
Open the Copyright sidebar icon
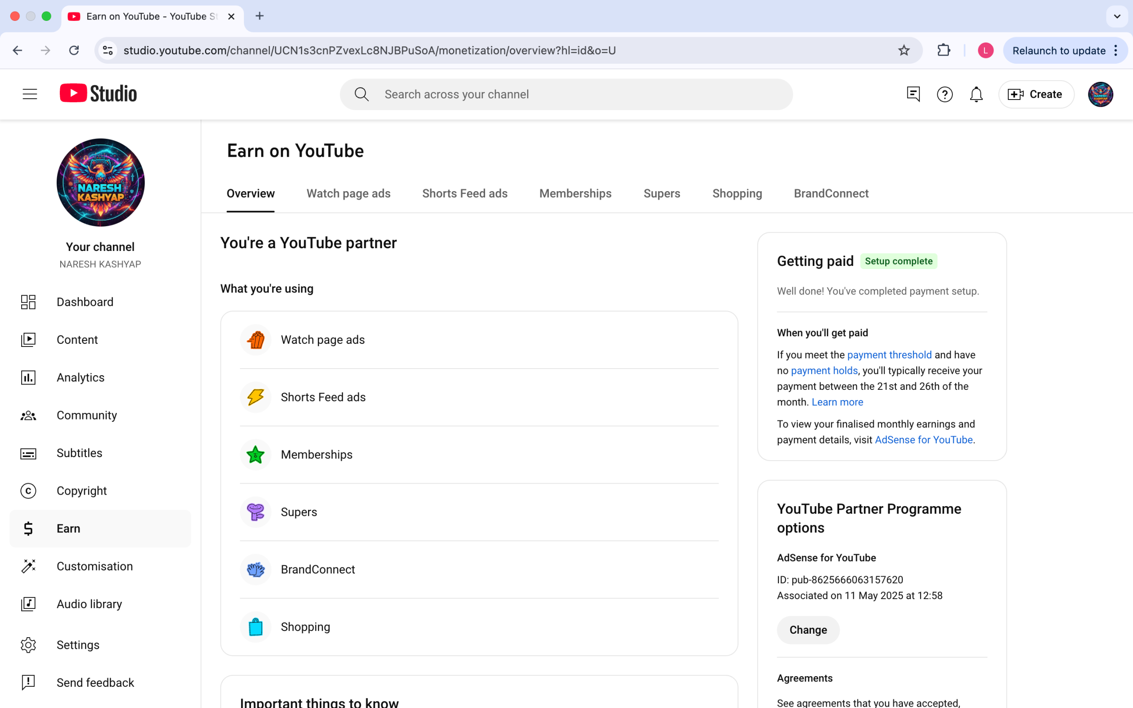(28, 491)
